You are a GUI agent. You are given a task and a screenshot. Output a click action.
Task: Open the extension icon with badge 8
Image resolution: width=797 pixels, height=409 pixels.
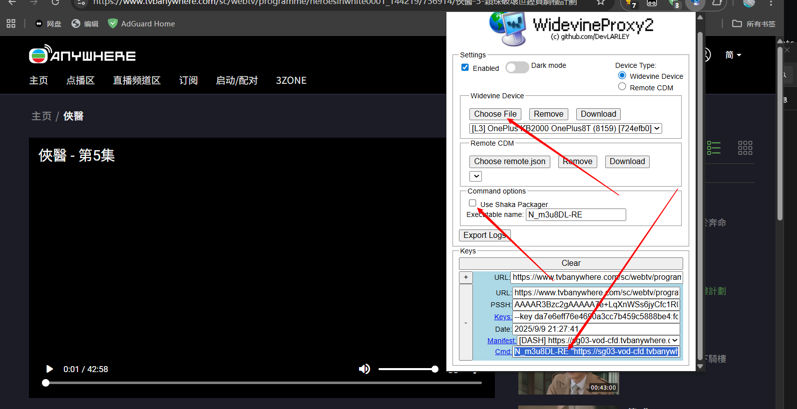674,3
